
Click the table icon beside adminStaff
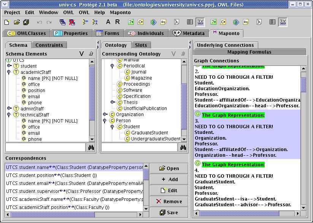pos(16,108)
